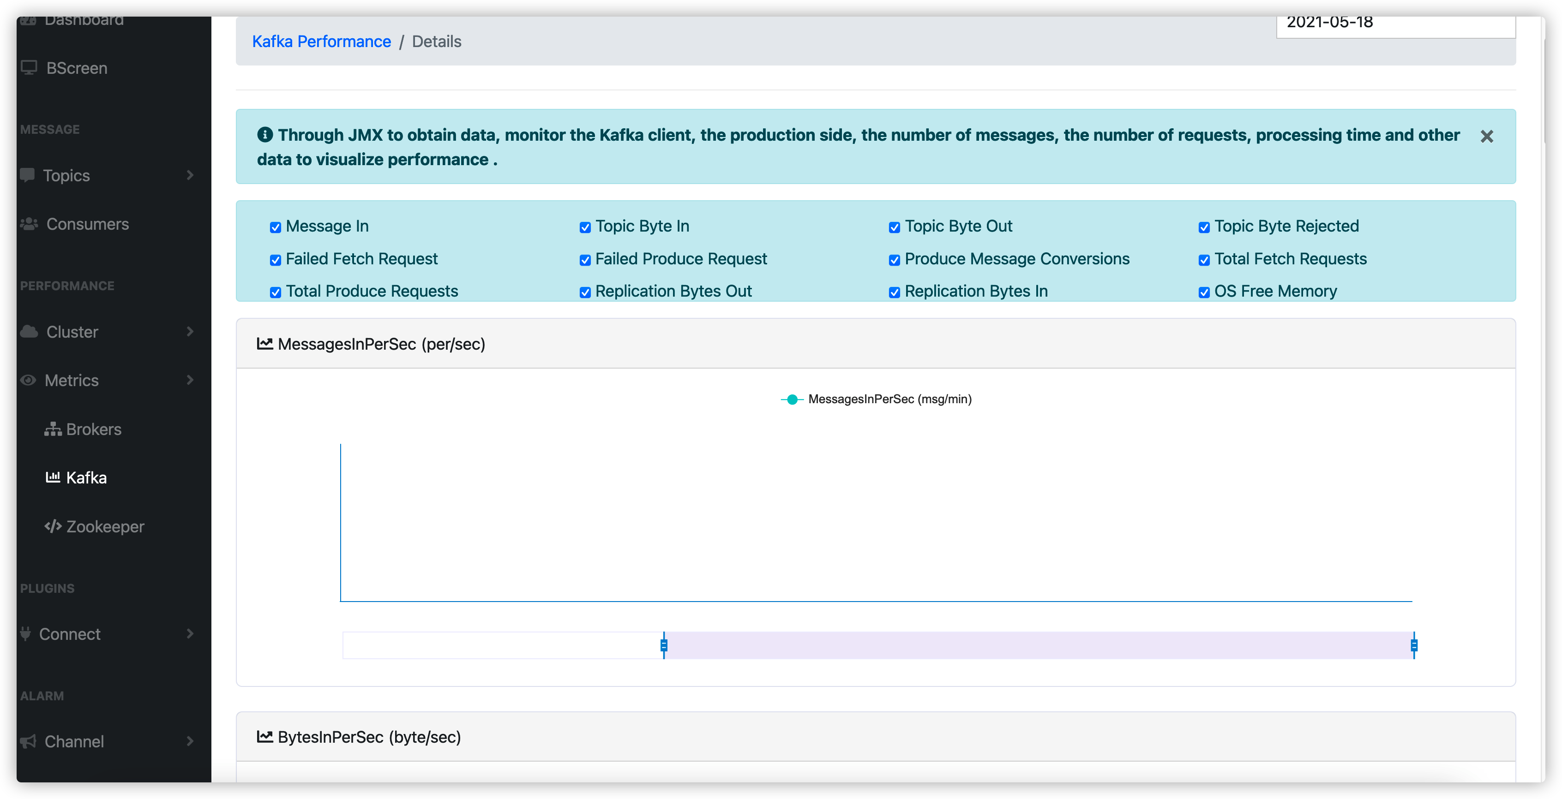Viewport: 1562px width, 799px height.
Task: Open the Brokers menu item
Action: [93, 429]
